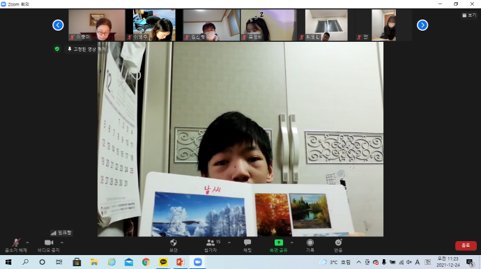The height and width of the screenshot is (269, 481).
Task: Open the Participants panel icon
Action: point(211,243)
